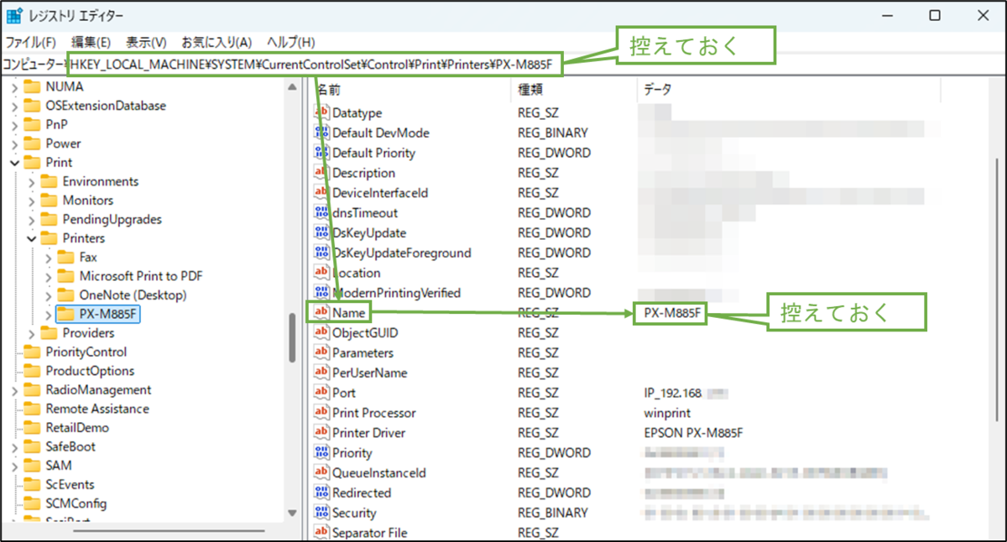Screen dimensions: 1007x542
Task: Open the 表示(V) menu
Action: pyautogui.click(x=146, y=42)
